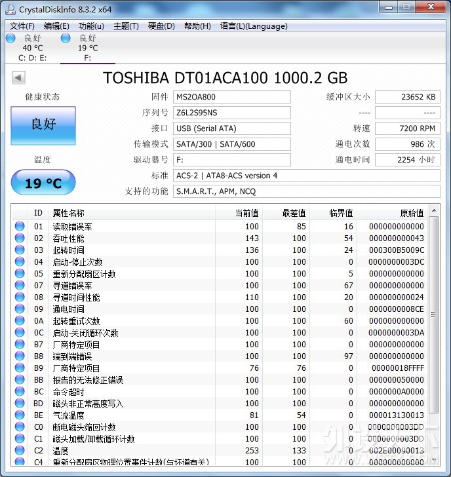Screen dimensions: 451x477
Task: Click the 19 °C temperature button
Action: (43, 183)
